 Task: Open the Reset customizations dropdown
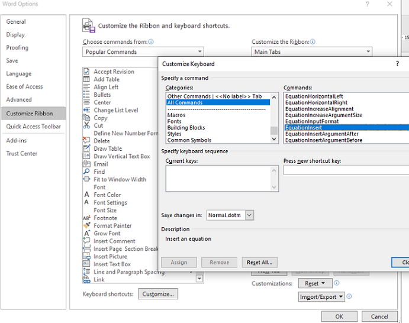pos(315,283)
